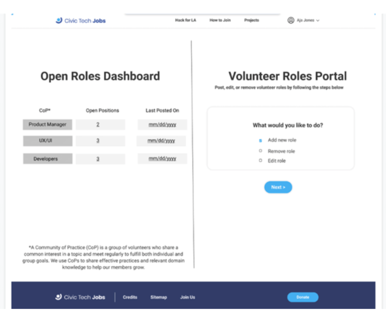
Task: Click the footer Civic Tech Jobs logo
Action: tap(80, 297)
